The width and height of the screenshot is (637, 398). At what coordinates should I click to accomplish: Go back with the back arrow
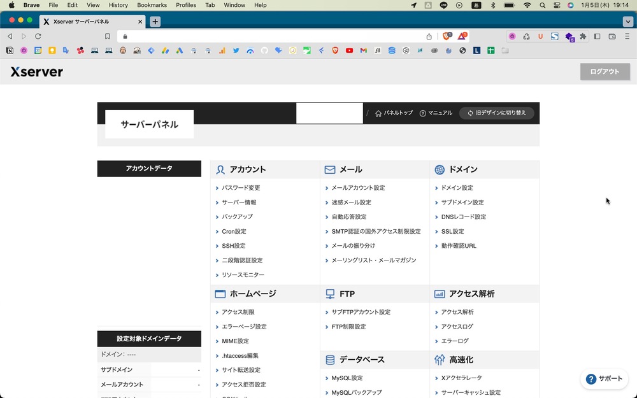click(x=10, y=36)
